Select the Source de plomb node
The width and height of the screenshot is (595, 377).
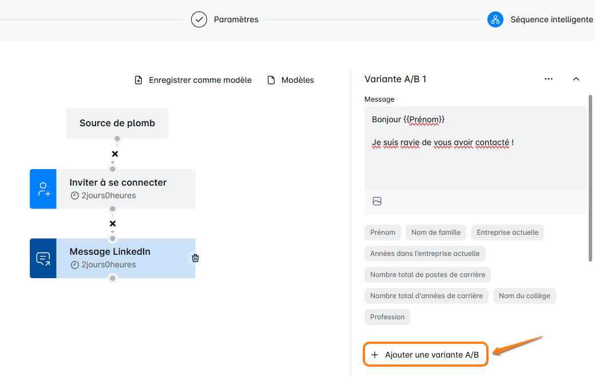[x=117, y=123]
